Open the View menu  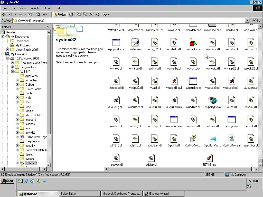click(x=22, y=8)
